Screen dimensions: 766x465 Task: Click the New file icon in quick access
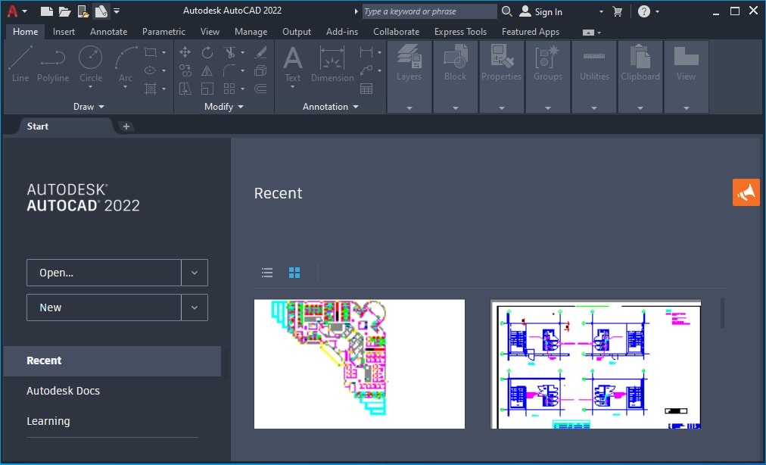coord(46,11)
